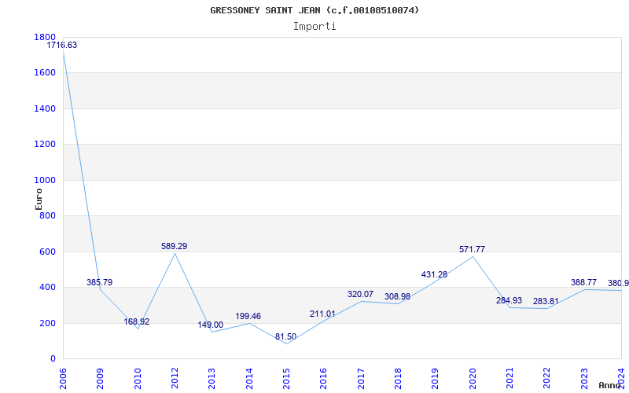The width and height of the screenshot is (629, 393).
Task: Click the 2016 x-axis year label
Action: click(x=324, y=379)
